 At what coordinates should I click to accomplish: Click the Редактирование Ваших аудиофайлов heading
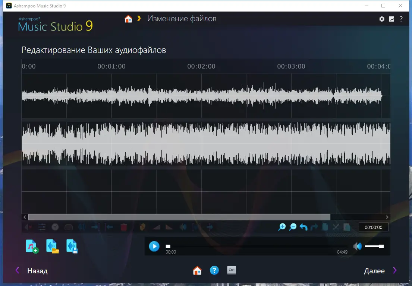coord(94,50)
